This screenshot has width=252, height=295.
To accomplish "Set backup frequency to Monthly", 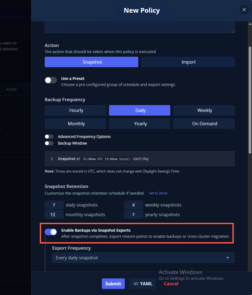I will 75,124.
